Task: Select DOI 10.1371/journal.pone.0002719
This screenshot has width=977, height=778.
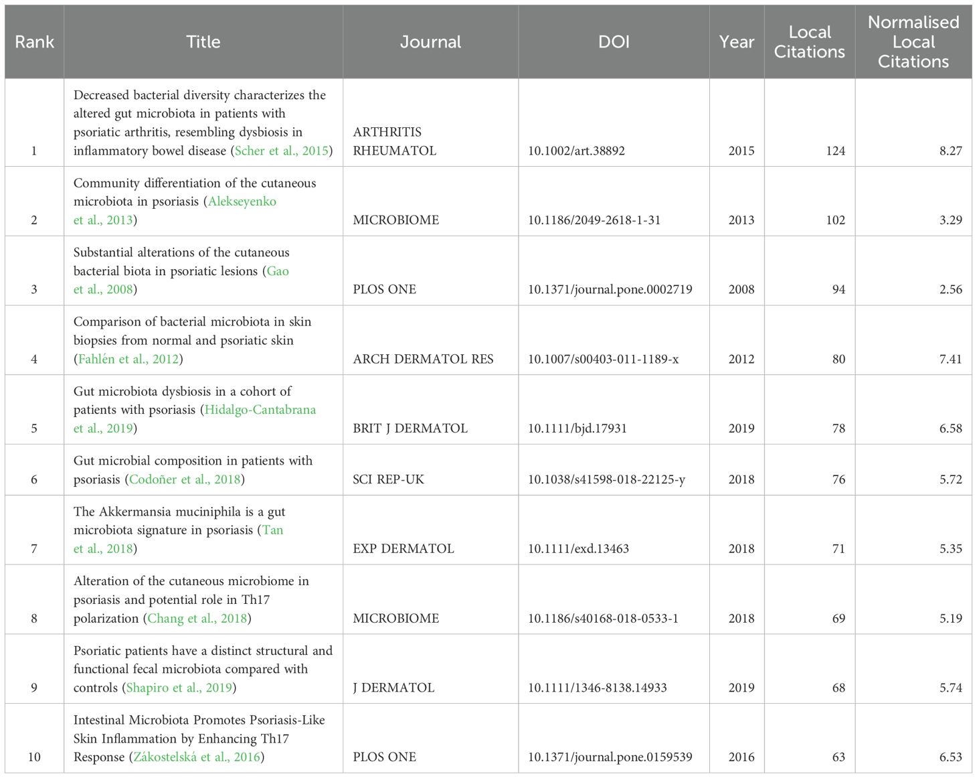Action: click(610, 290)
